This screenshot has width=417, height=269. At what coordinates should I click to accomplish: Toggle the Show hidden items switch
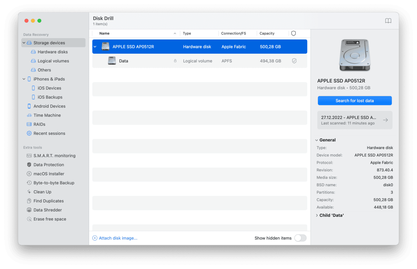(300, 238)
